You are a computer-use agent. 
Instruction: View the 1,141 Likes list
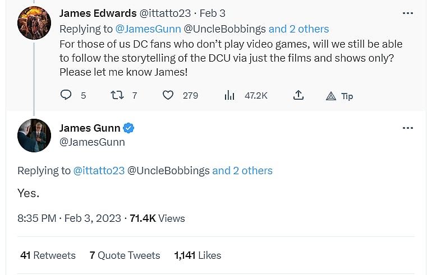(x=198, y=255)
